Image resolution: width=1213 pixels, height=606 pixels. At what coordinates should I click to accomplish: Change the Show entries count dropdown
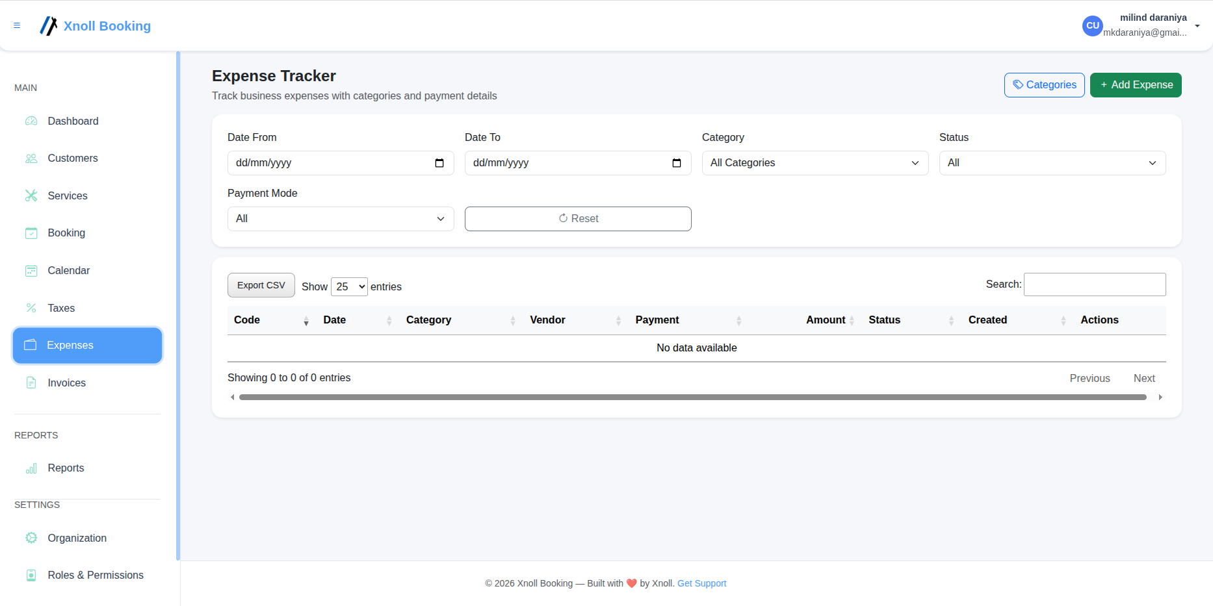pos(349,286)
